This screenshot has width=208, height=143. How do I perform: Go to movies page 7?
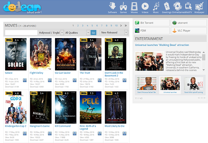pos(102,25)
